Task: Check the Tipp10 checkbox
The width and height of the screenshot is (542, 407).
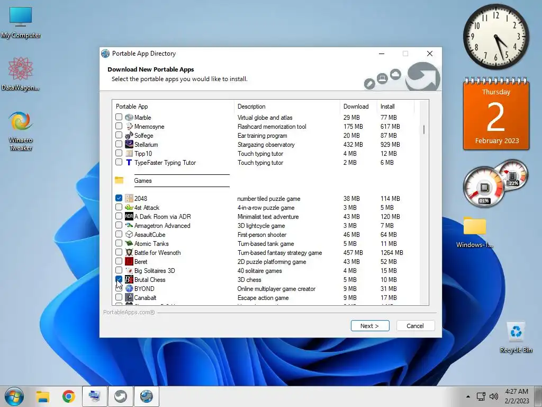Action: [119, 153]
